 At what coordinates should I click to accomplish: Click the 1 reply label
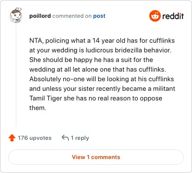click(x=80, y=138)
